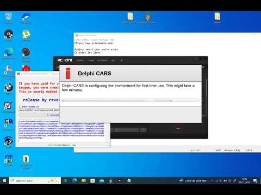The height and width of the screenshot is (195, 261).
Task: Open Microsoft Edge from the taskbar
Action: 74,180
